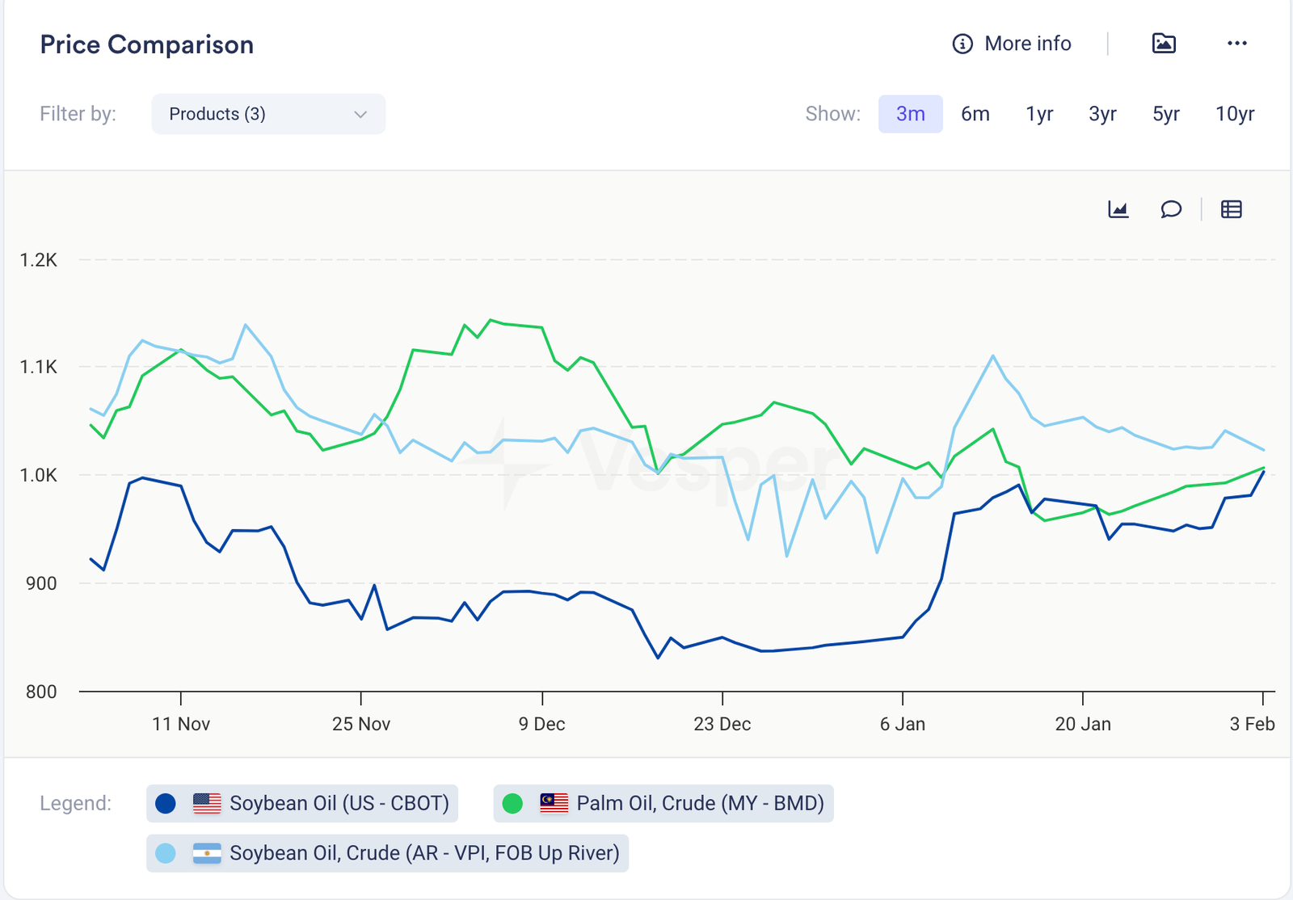1293x900 pixels.
Task: Open the Products (3) filter dropdown
Action: point(267,114)
